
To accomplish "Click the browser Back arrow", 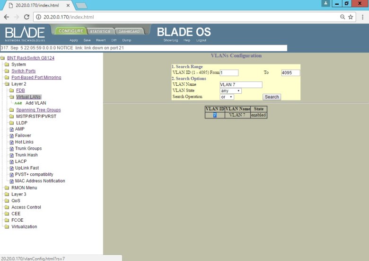I will click(7, 17).
